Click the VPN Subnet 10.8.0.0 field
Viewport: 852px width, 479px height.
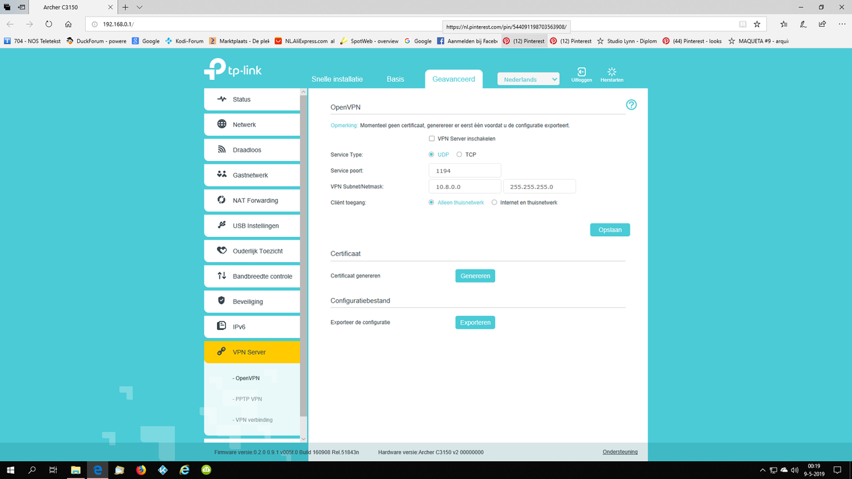[465, 186]
